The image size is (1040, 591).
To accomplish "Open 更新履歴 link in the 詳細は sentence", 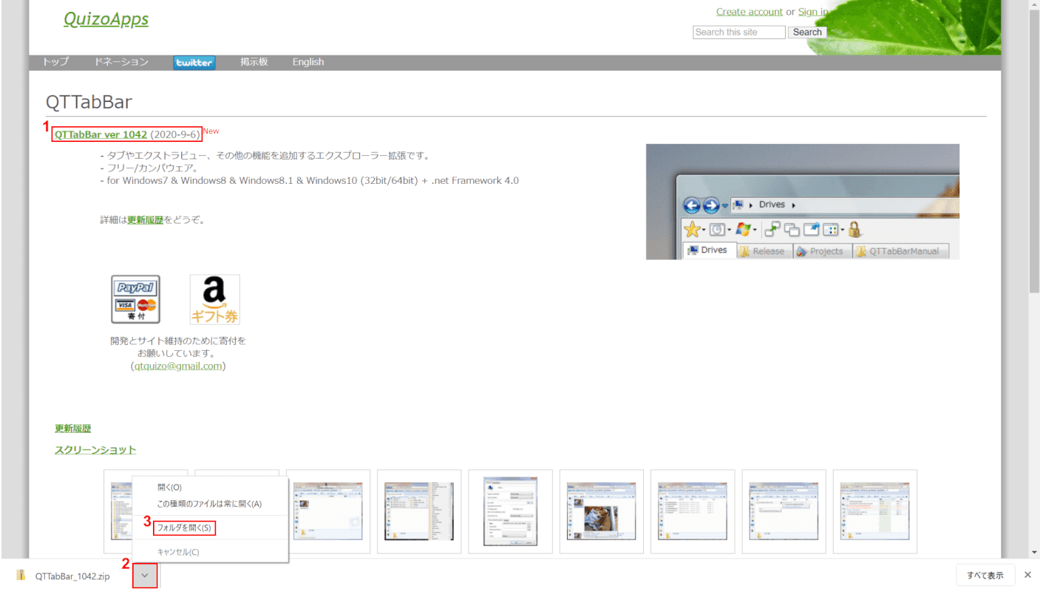I will (146, 220).
